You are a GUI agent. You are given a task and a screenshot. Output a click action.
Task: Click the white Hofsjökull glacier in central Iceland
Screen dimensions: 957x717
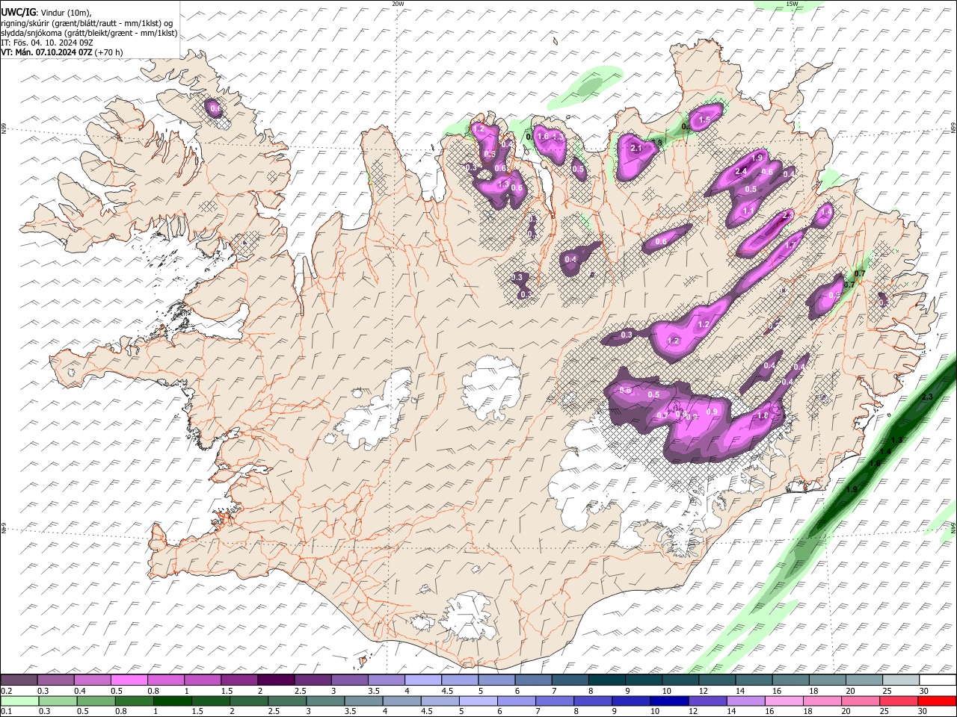point(491,388)
